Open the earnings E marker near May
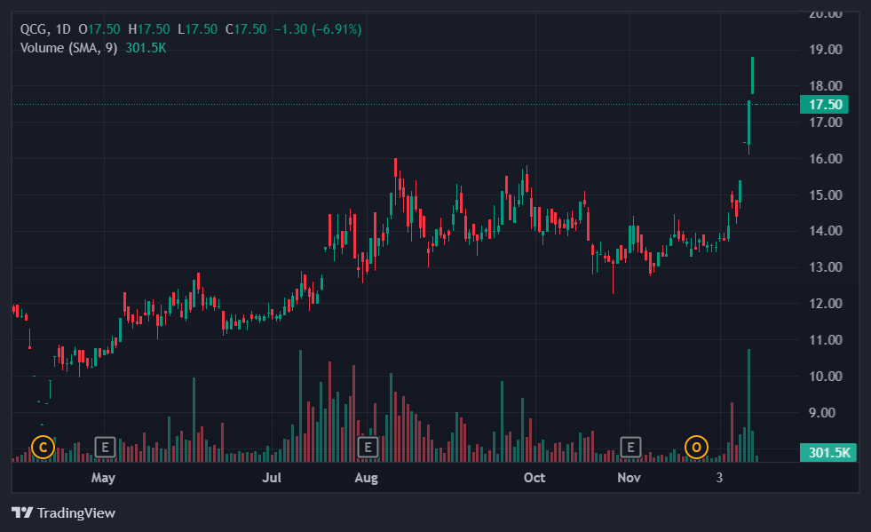Image resolution: width=871 pixels, height=532 pixels. point(105,447)
